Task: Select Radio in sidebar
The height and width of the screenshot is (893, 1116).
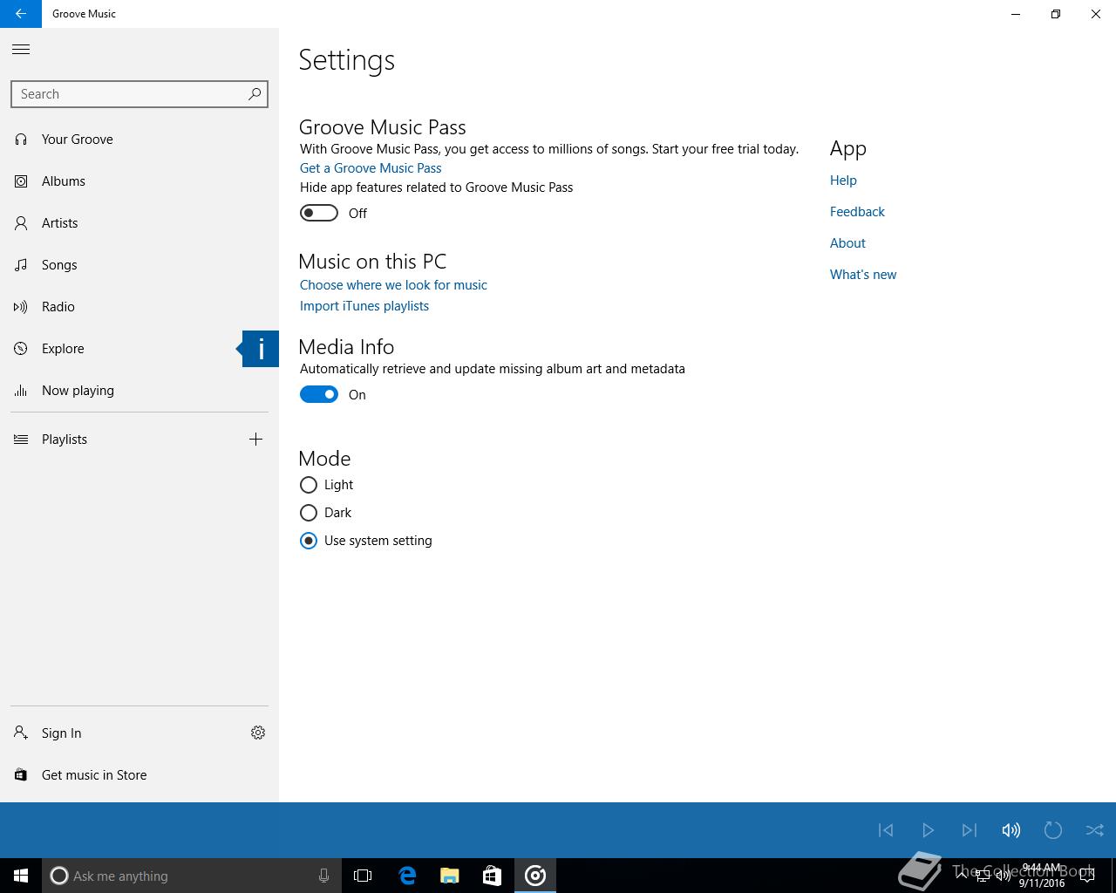Action: pyautogui.click(x=139, y=307)
